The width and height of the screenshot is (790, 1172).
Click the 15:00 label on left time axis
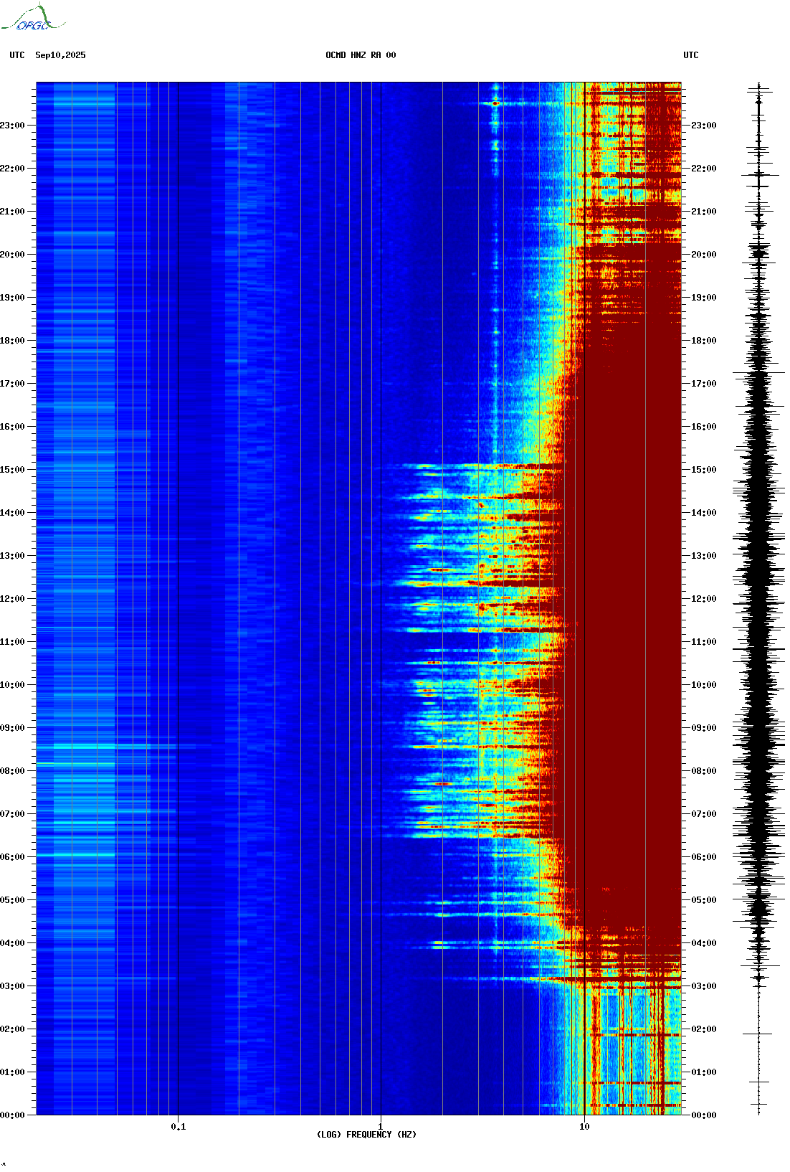coord(12,470)
